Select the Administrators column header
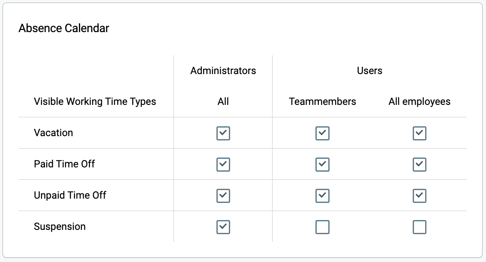486x262 pixels. coord(223,71)
